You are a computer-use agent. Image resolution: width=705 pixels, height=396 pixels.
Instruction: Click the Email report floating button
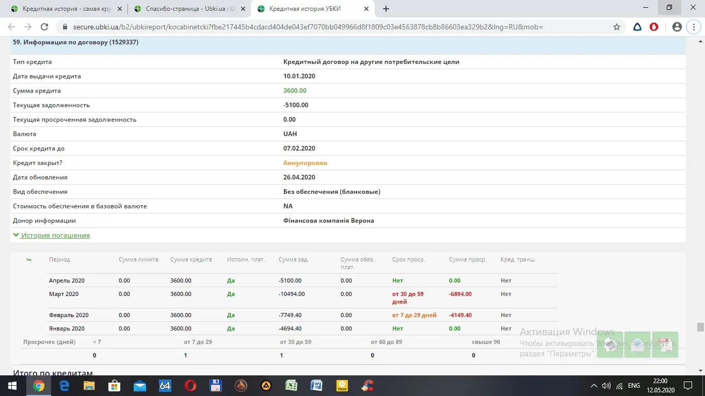637,344
